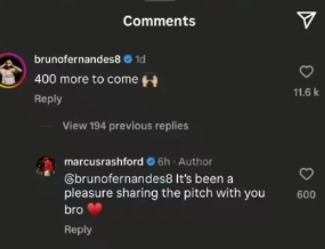Like brunofernandes8's comment with the heart
This screenshot has height=249, width=325.
306,72
